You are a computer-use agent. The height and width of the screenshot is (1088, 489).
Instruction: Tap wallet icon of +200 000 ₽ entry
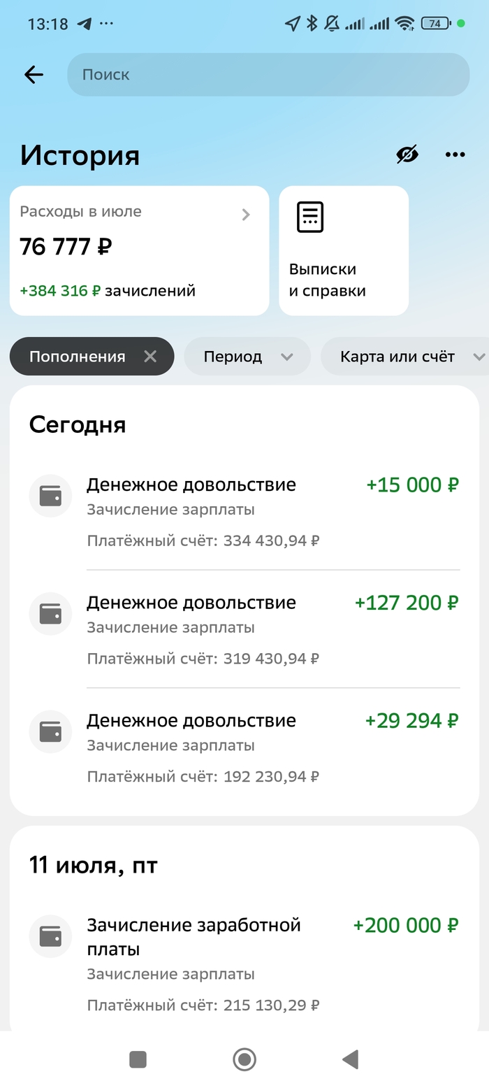click(x=50, y=936)
